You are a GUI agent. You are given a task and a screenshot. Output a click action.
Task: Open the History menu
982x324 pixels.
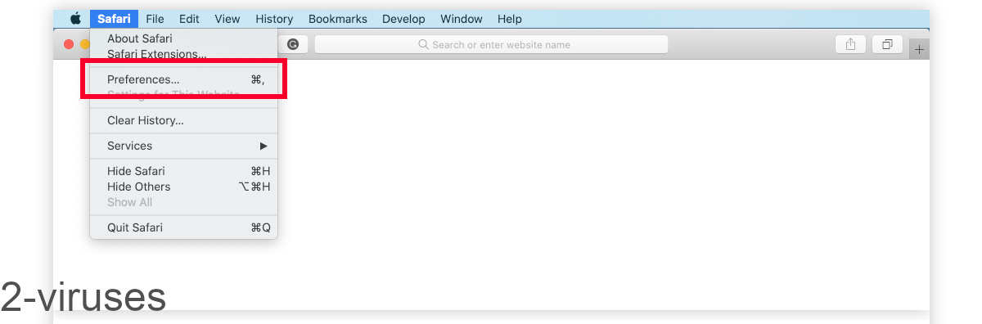(274, 19)
